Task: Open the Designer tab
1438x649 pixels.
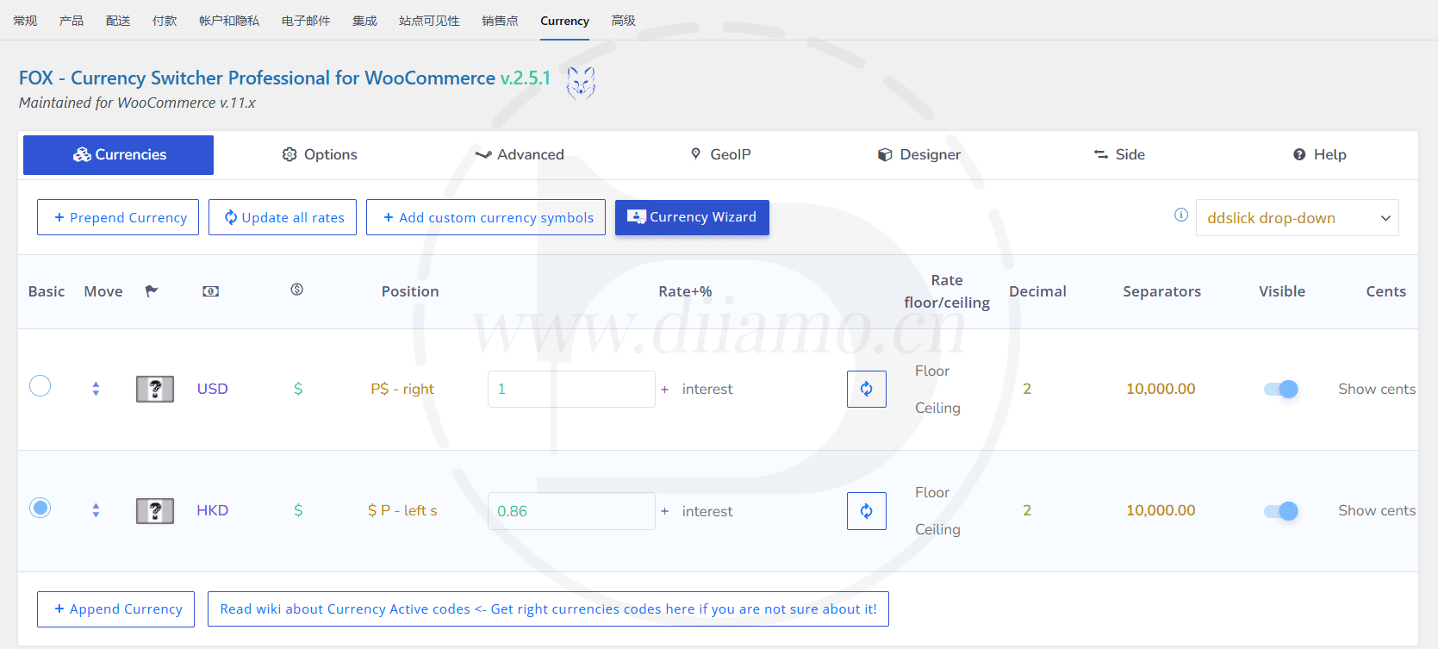Action: point(919,155)
